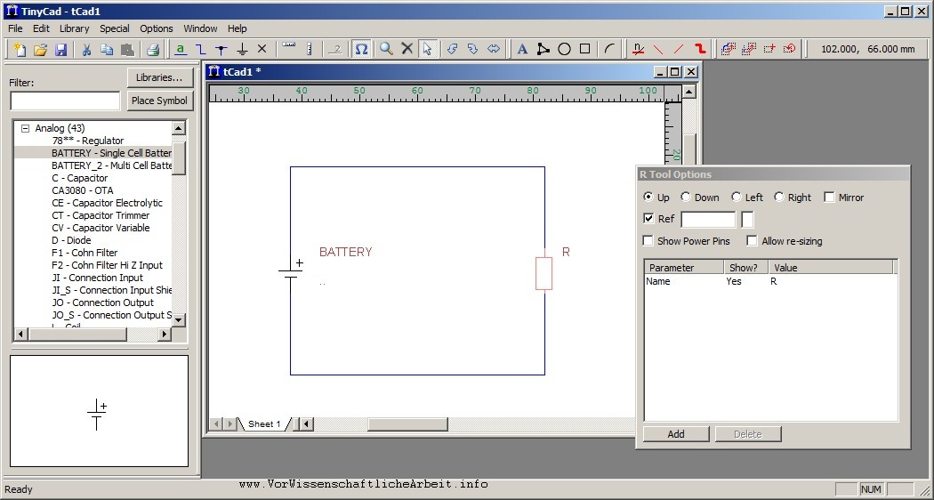Click into the Filter text field

point(66,101)
